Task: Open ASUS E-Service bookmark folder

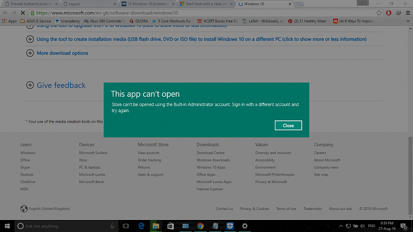Action: pyautogui.click(x=36, y=21)
